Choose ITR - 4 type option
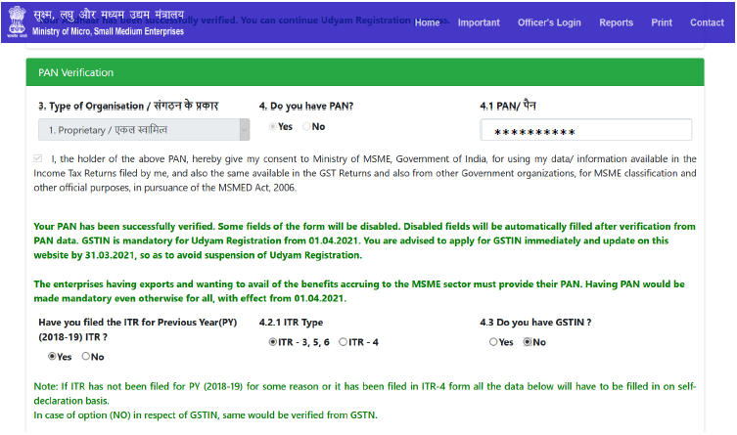The image size is (737, 435). (x=344, y=342)
